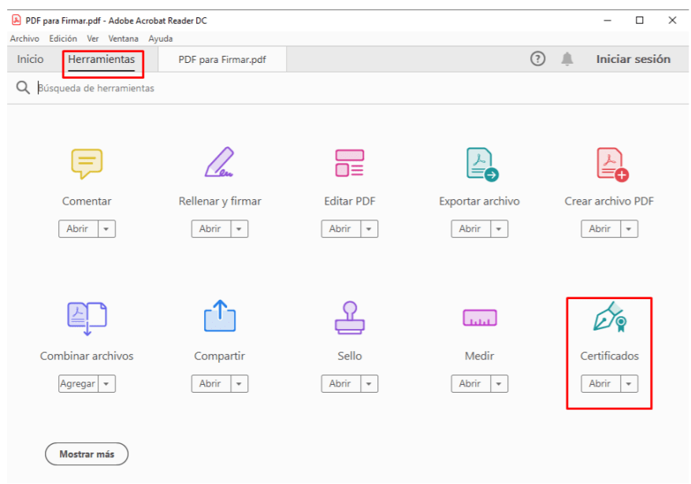Open the notifications bell icon

[567, 59]
